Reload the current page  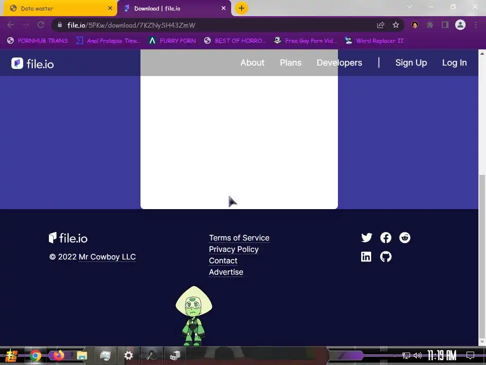click(41, 25)
